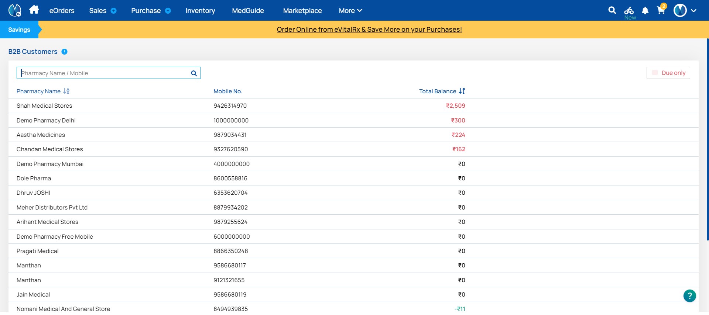Click the Mobile No. column header
The width and height of the screenshot is (709, 315).
pyautogui.click(x=228, y=91)
